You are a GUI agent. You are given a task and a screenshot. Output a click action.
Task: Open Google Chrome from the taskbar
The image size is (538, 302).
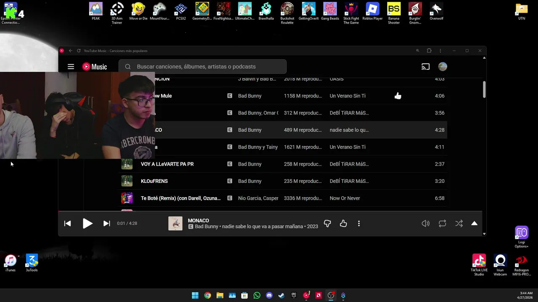coord(207,295)
